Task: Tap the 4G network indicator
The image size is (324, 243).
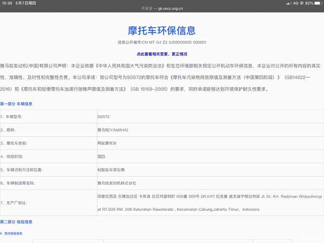Action: [x=295, y=3]
